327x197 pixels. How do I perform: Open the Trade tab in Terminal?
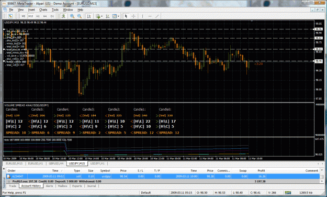(x=13, y=186)
